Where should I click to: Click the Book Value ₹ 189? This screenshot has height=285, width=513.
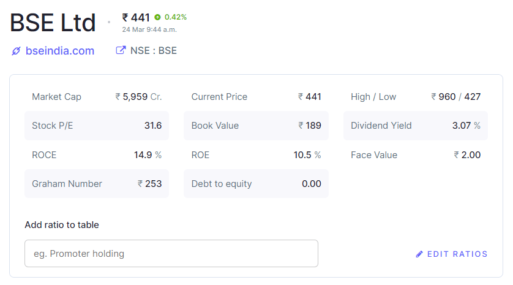[x=310, y=126]
